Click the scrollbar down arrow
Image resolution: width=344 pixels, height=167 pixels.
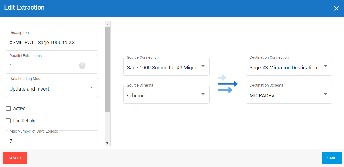[x=107, y=143]
